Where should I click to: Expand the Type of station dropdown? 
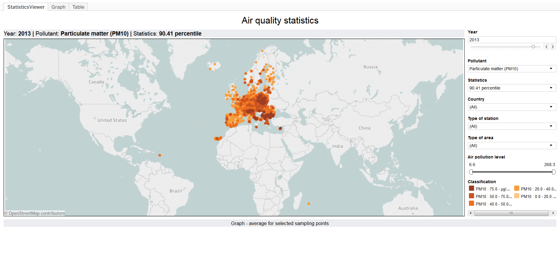coord(512,126)
